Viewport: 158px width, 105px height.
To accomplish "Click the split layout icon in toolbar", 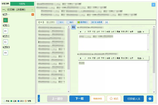I will pos(107,23).
